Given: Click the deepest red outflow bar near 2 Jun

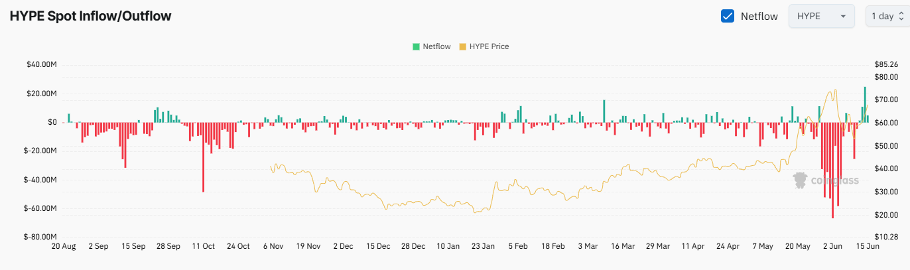Looking at the screenshot, I should 832,170.
